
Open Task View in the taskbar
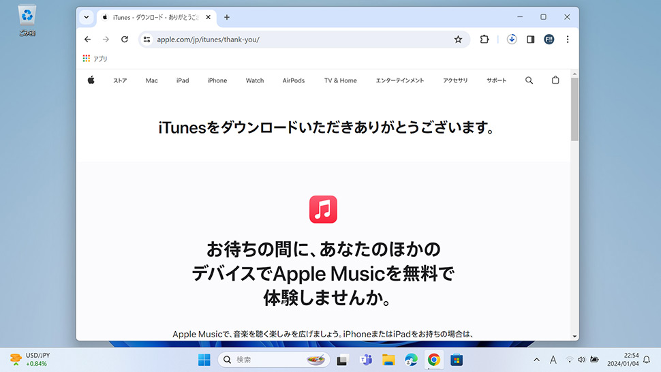click(x=342, y=360)
